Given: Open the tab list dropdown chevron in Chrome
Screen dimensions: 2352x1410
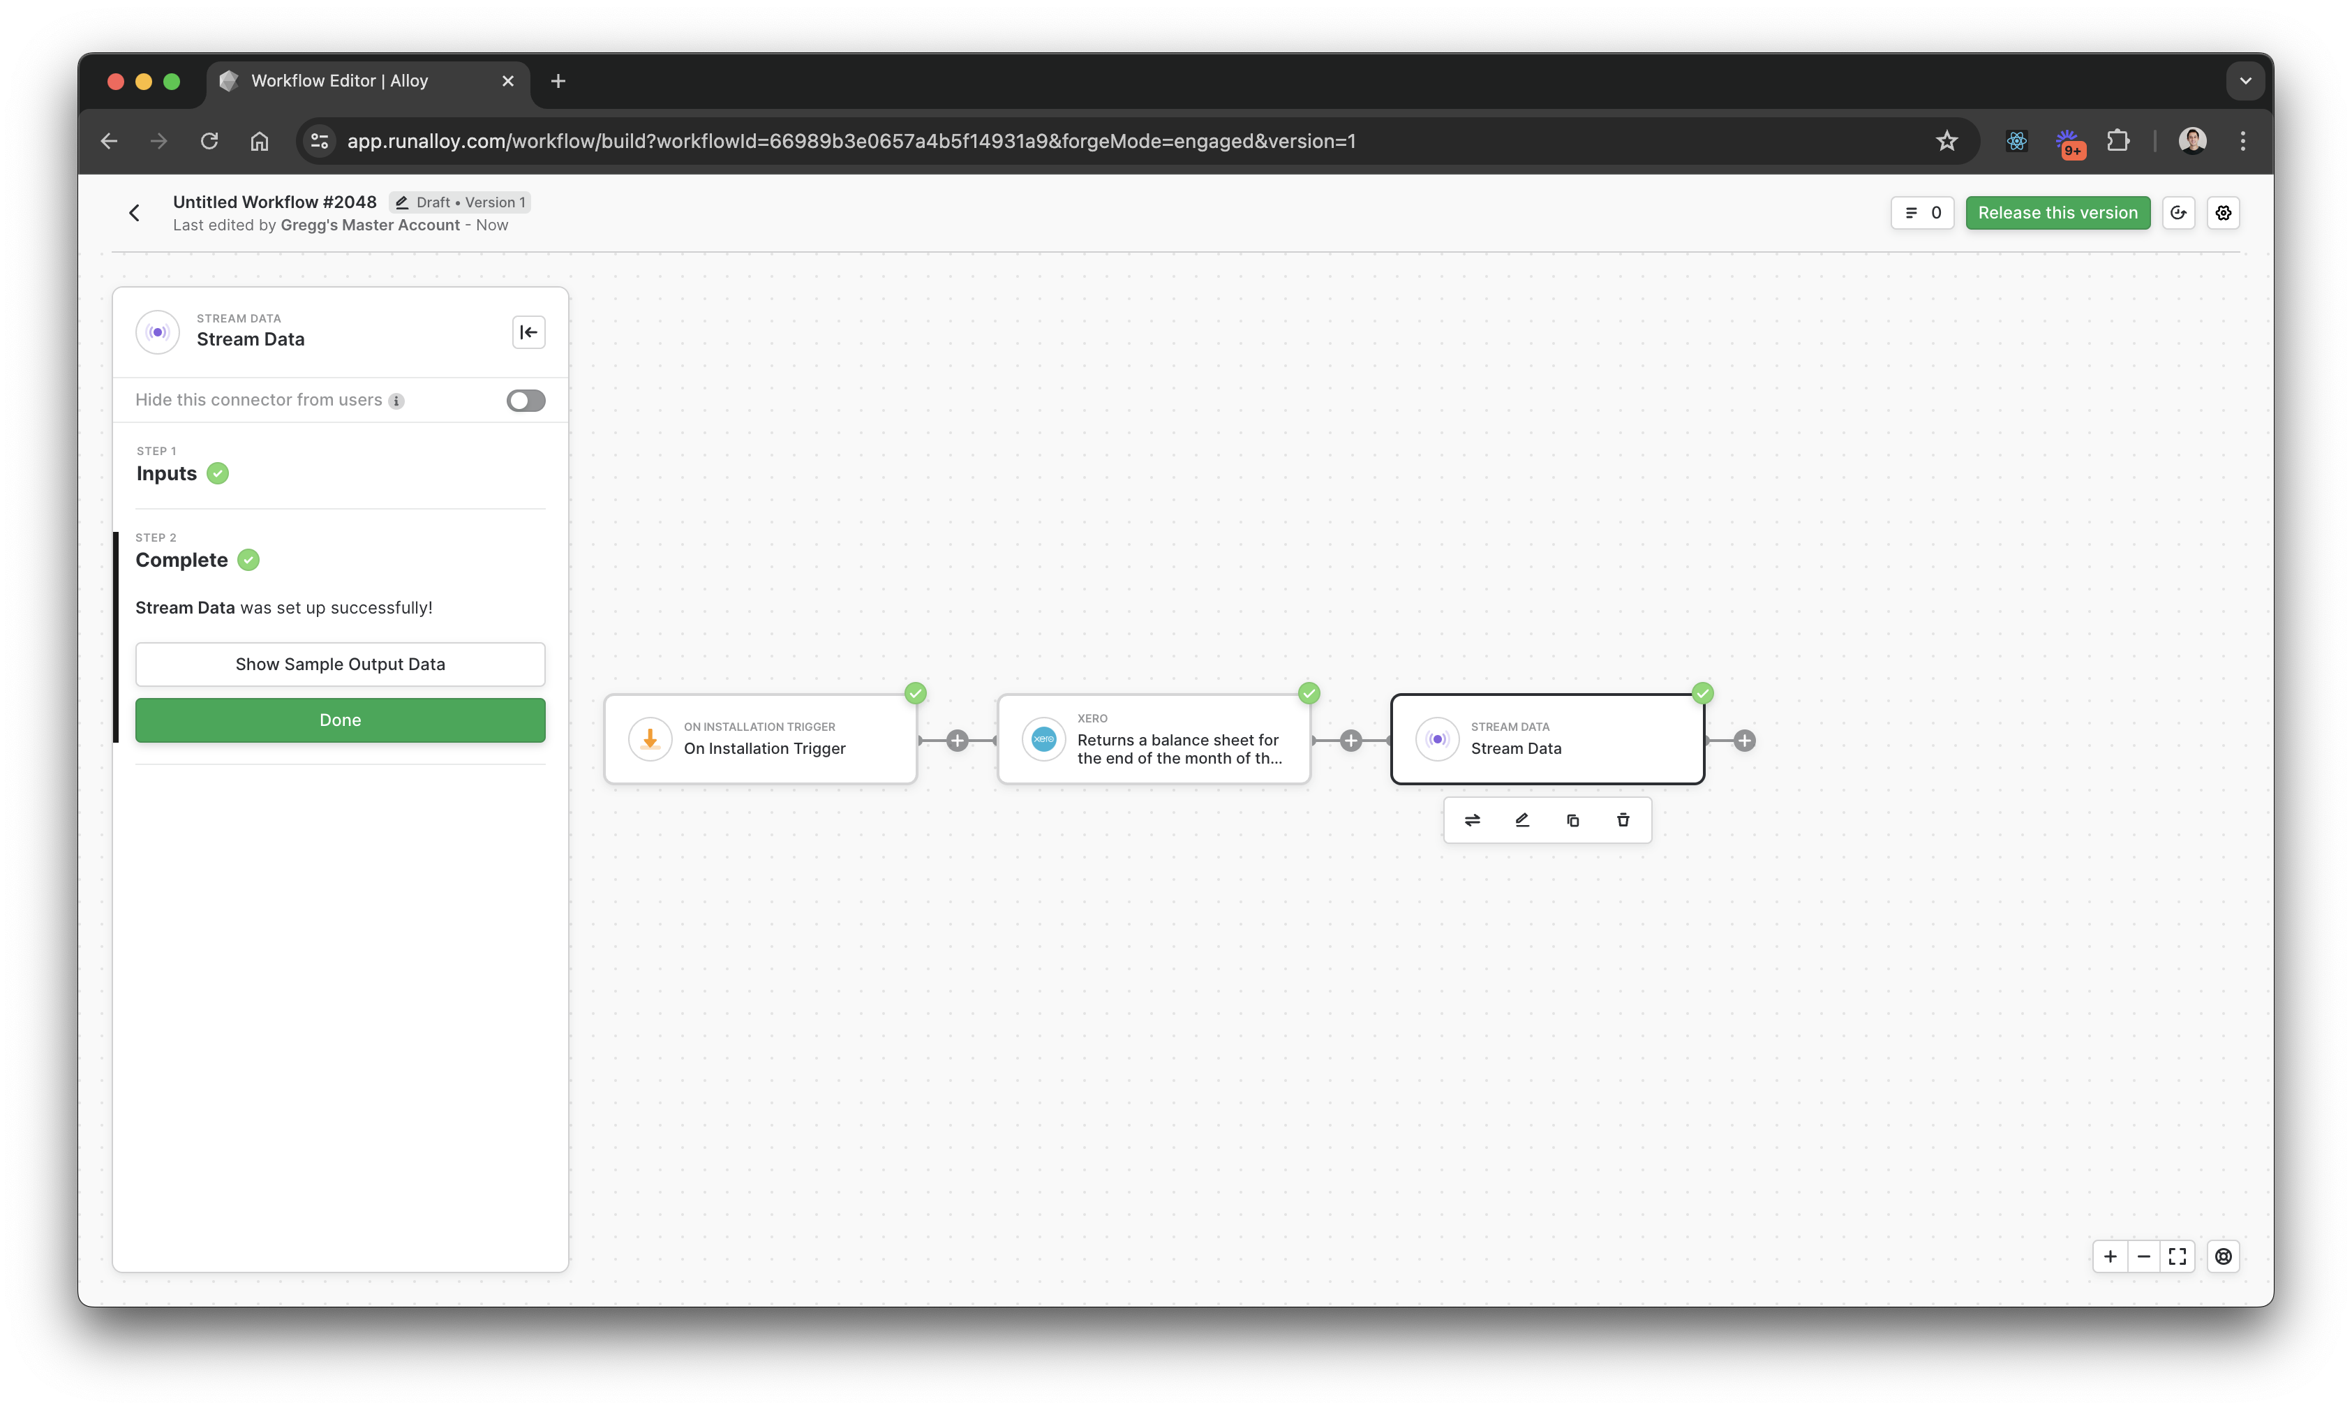Looking at the screenshot, I should click(2245, 81).
